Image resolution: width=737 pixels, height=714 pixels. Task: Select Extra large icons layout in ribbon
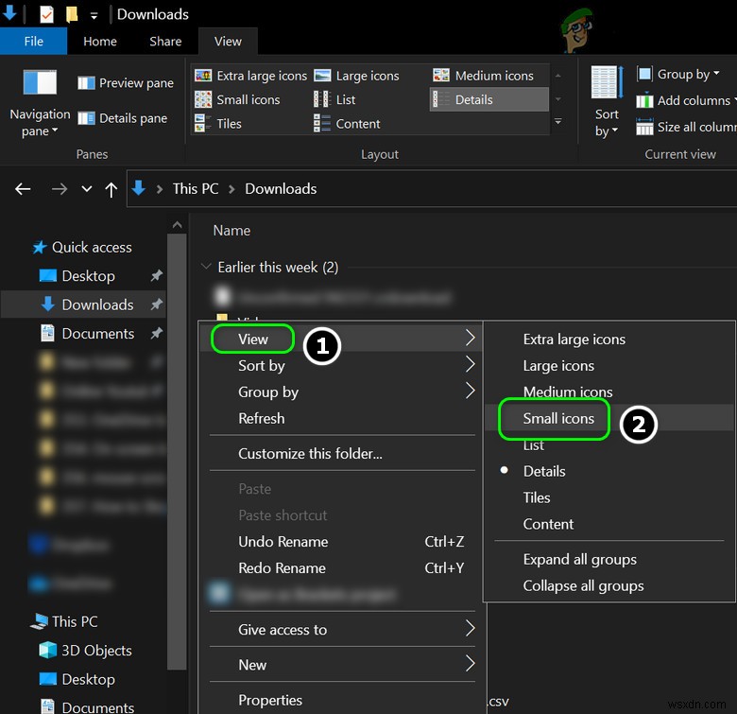click(250, 76)
